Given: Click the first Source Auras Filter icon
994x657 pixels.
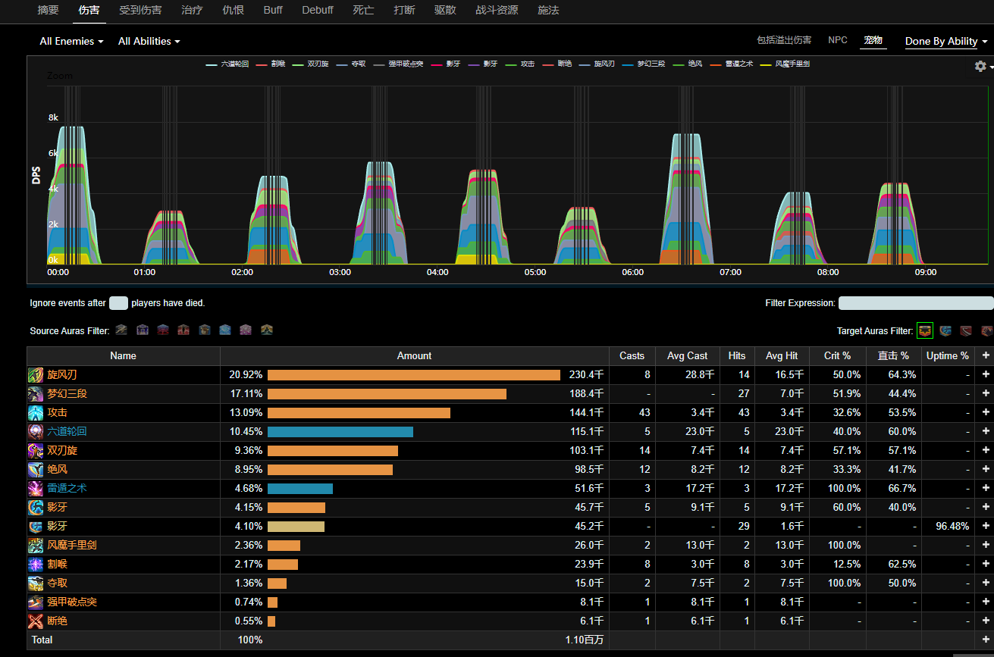Looking at the screenshot, I should (x=121, y=330).
